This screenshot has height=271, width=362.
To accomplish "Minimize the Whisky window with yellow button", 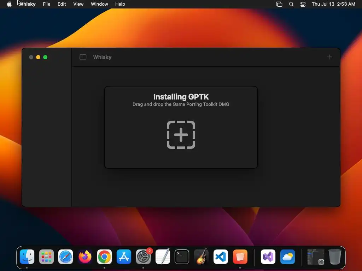I will [x=38, y=57].
